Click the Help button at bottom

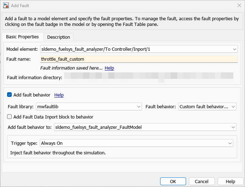(x=230, y=181)
